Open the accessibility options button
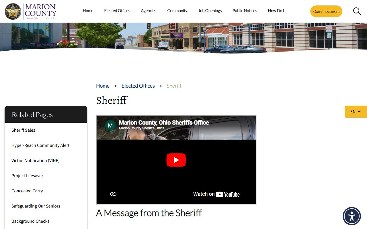367x229 pixels. click(352, 216)
